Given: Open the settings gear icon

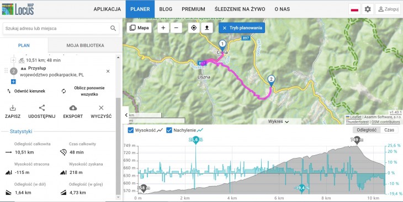Looking at the screenshot, I should pos(368,9).
